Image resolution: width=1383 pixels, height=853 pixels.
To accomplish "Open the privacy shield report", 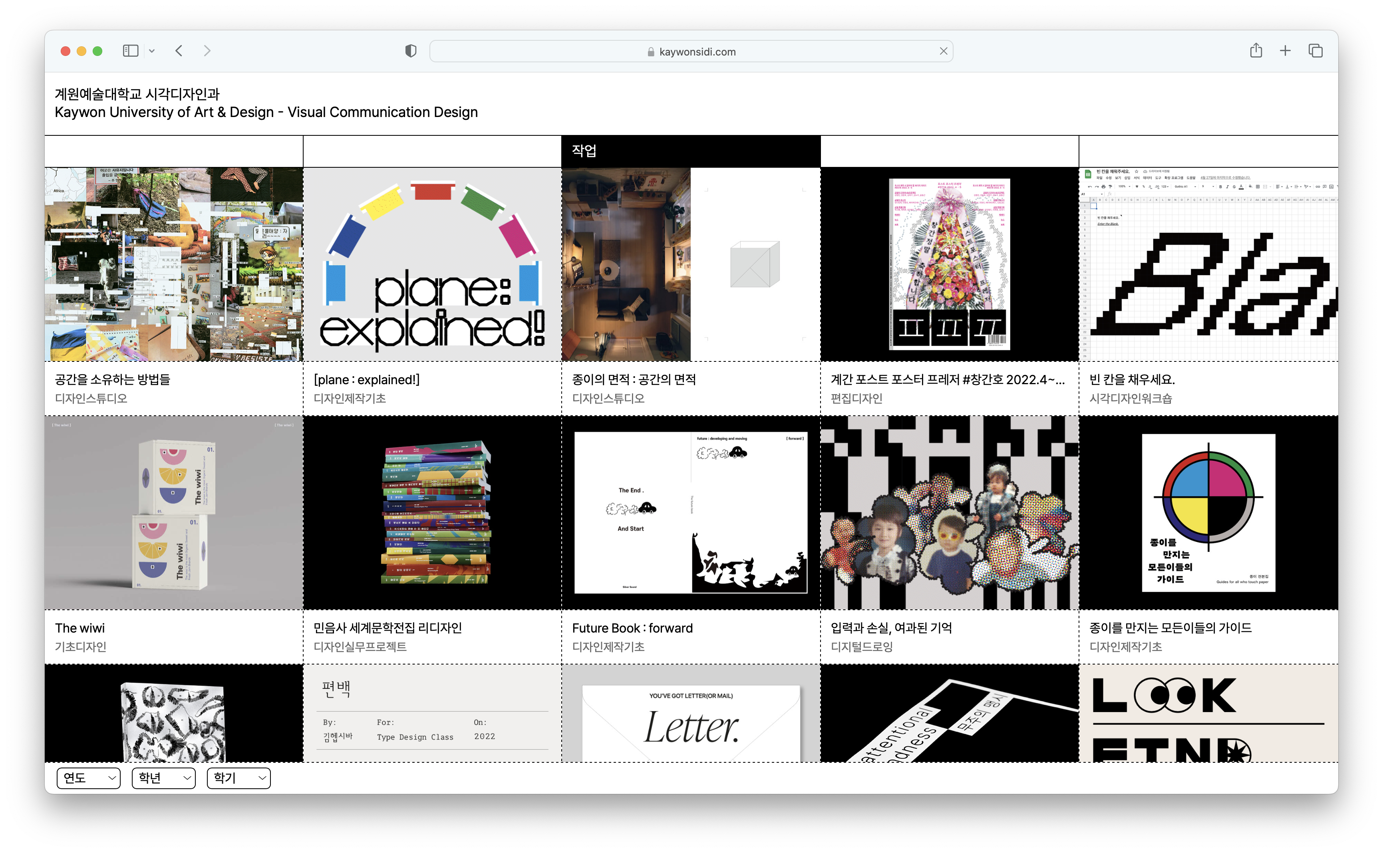I will (411, 51).
